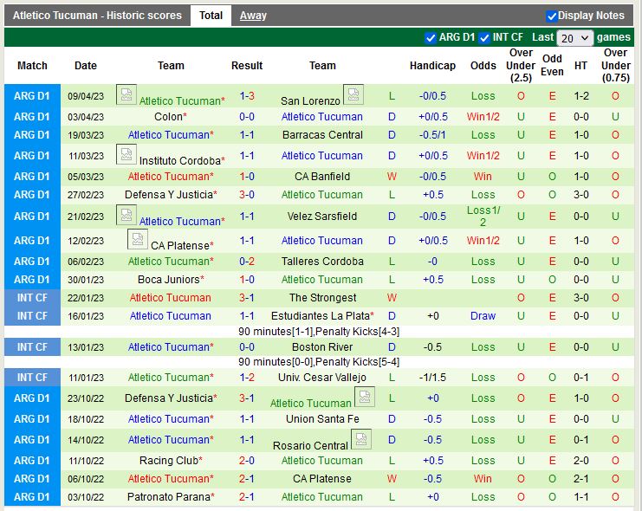Open CA Banfield team link
The height and width of the screenshot is (511, 642).
(322, 177)
